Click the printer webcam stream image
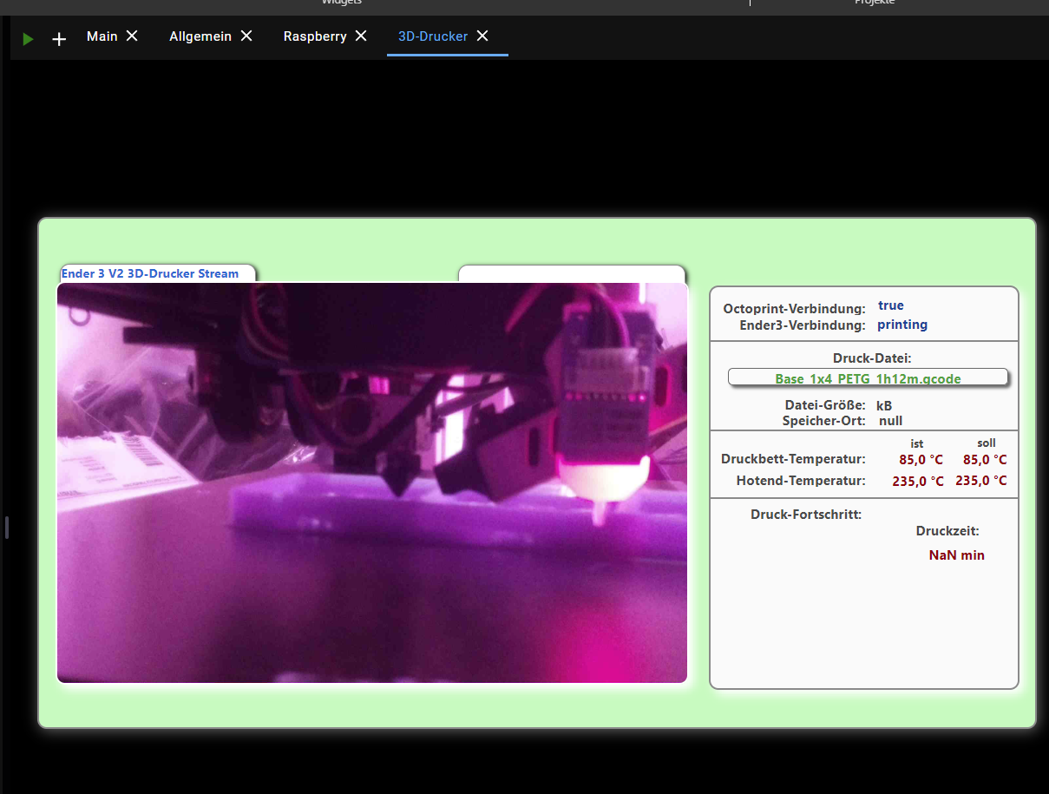 [x=371, y=482]
